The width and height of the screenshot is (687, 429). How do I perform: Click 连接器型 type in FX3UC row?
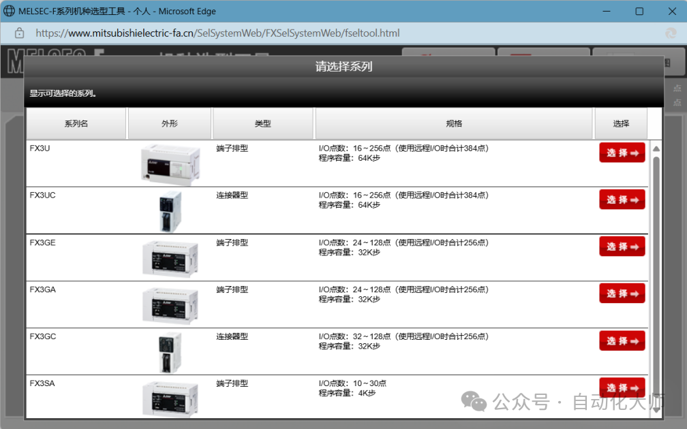tap(232, 195)
